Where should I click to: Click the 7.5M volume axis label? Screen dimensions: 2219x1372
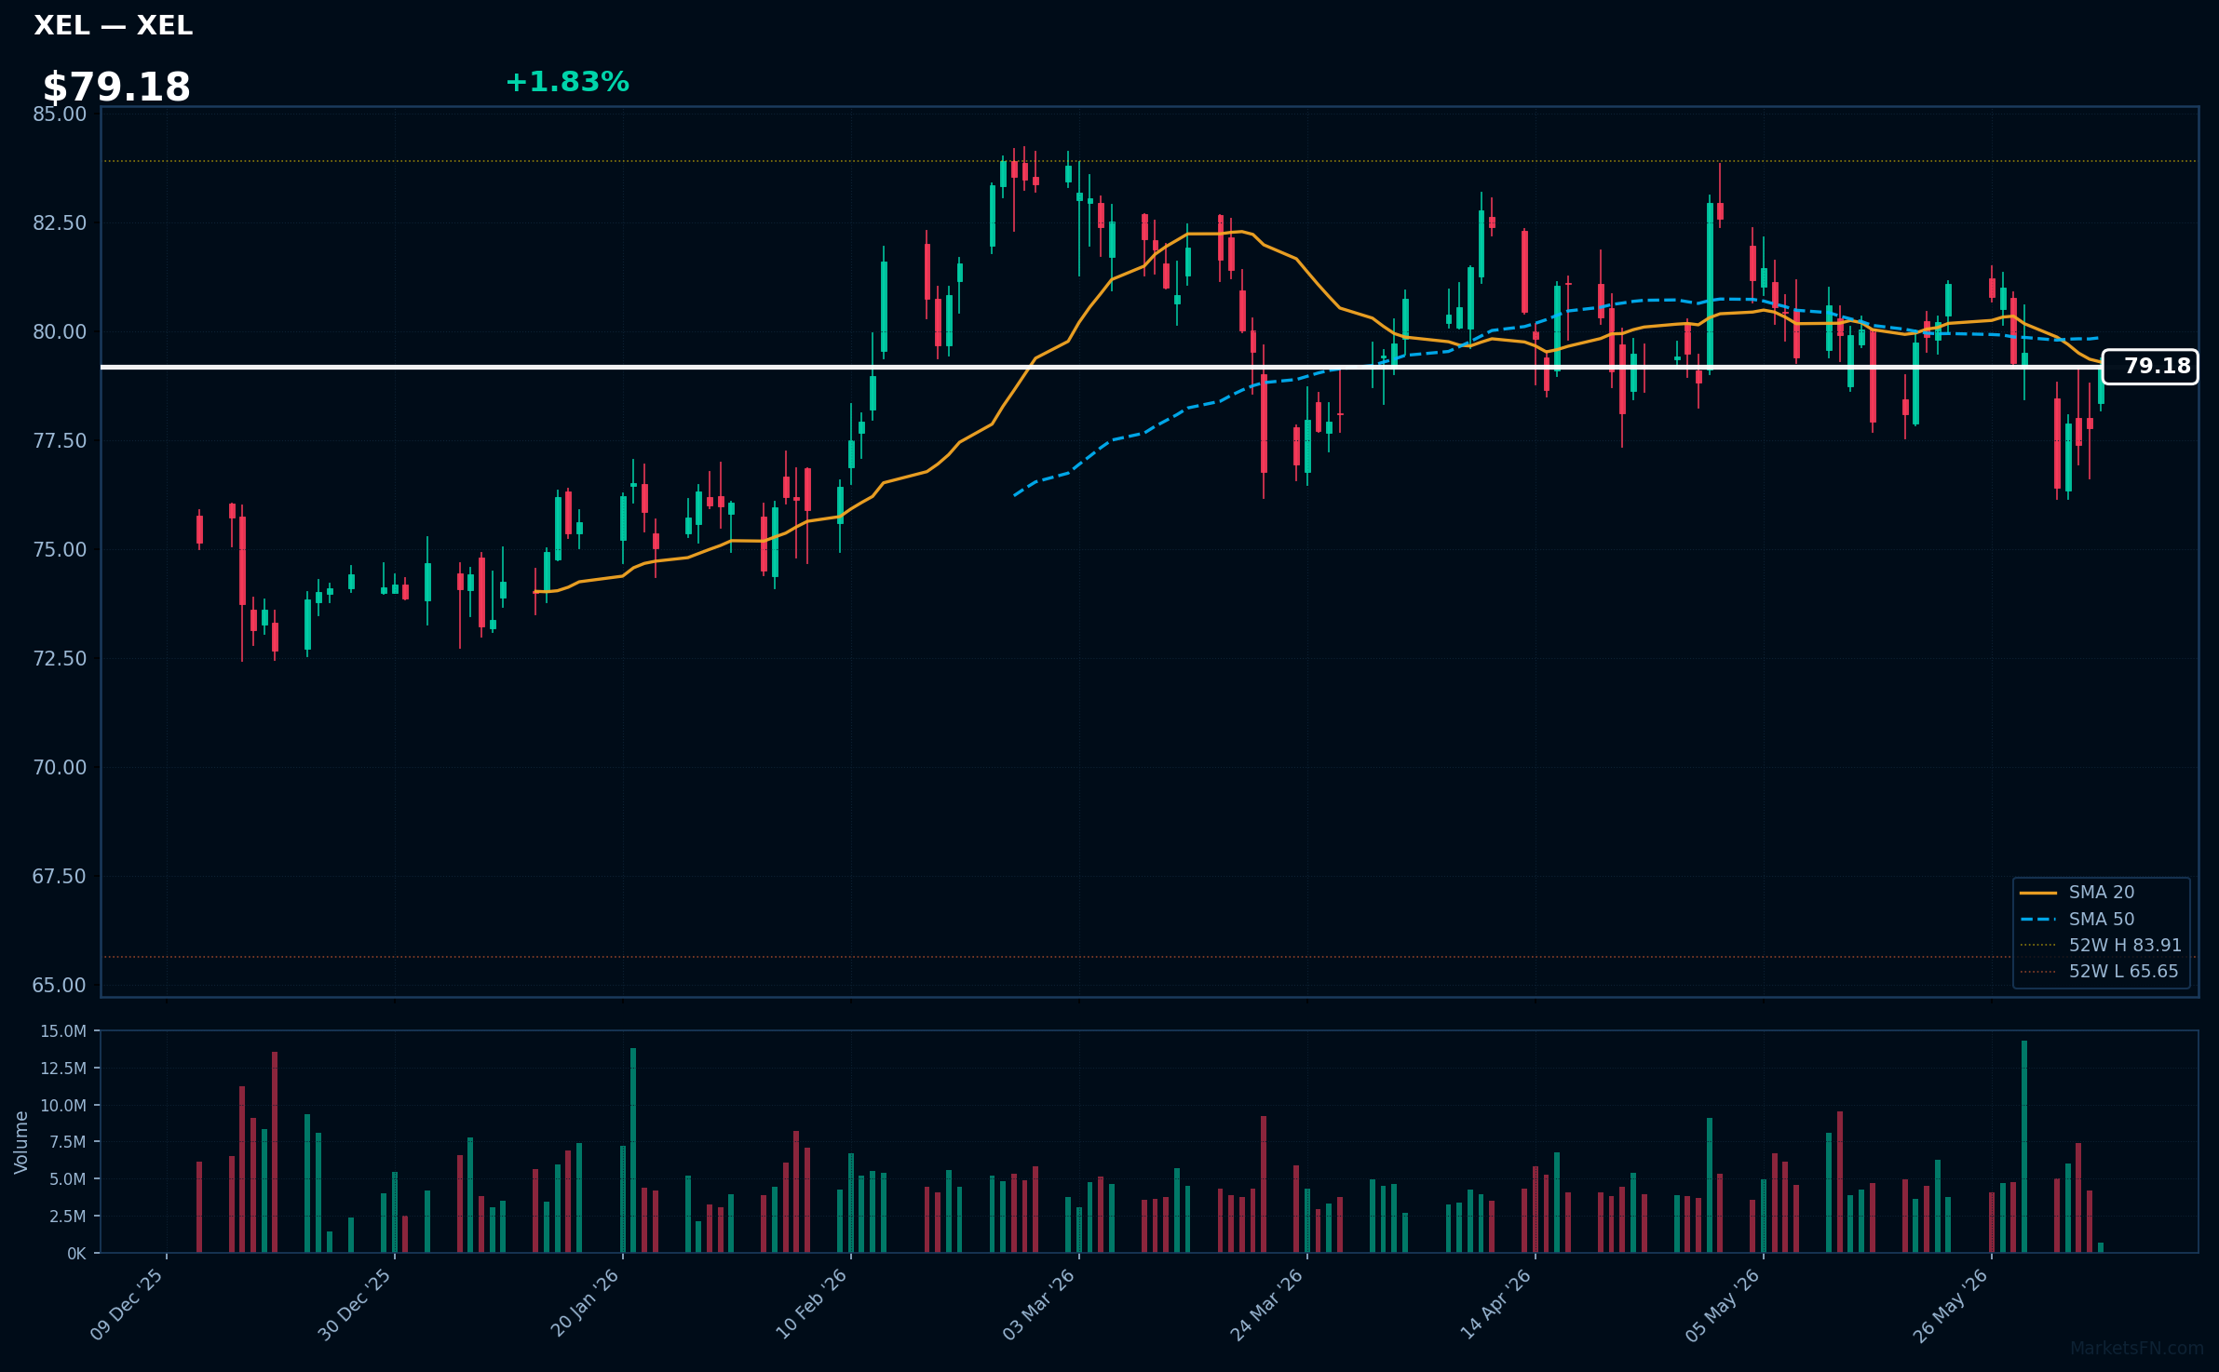coord(67,1142)
